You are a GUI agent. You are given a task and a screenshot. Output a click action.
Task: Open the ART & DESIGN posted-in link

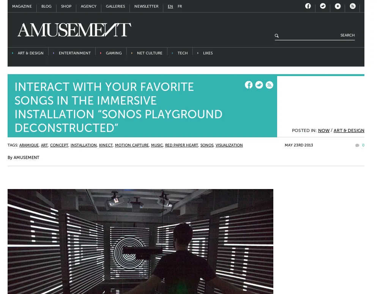(x=349, y=130)
